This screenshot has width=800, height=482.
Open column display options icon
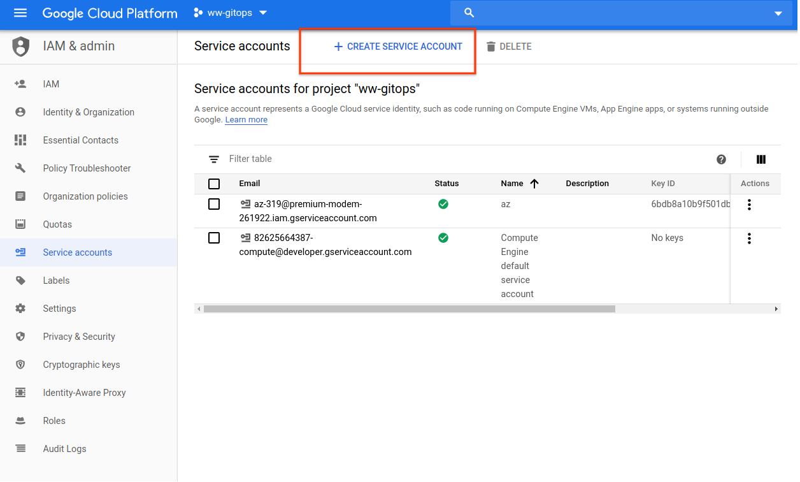761,159
